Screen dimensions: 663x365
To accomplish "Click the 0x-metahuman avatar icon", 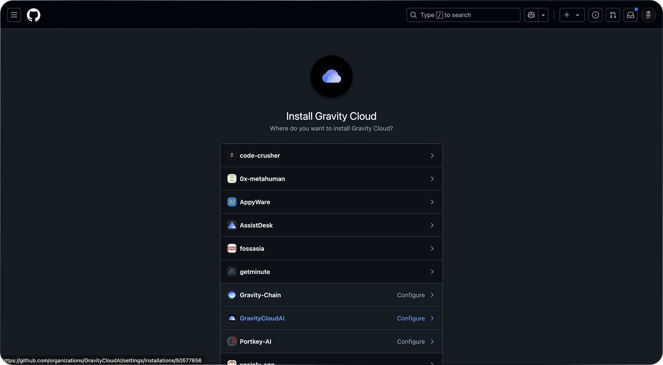I will tap(232, 179).
